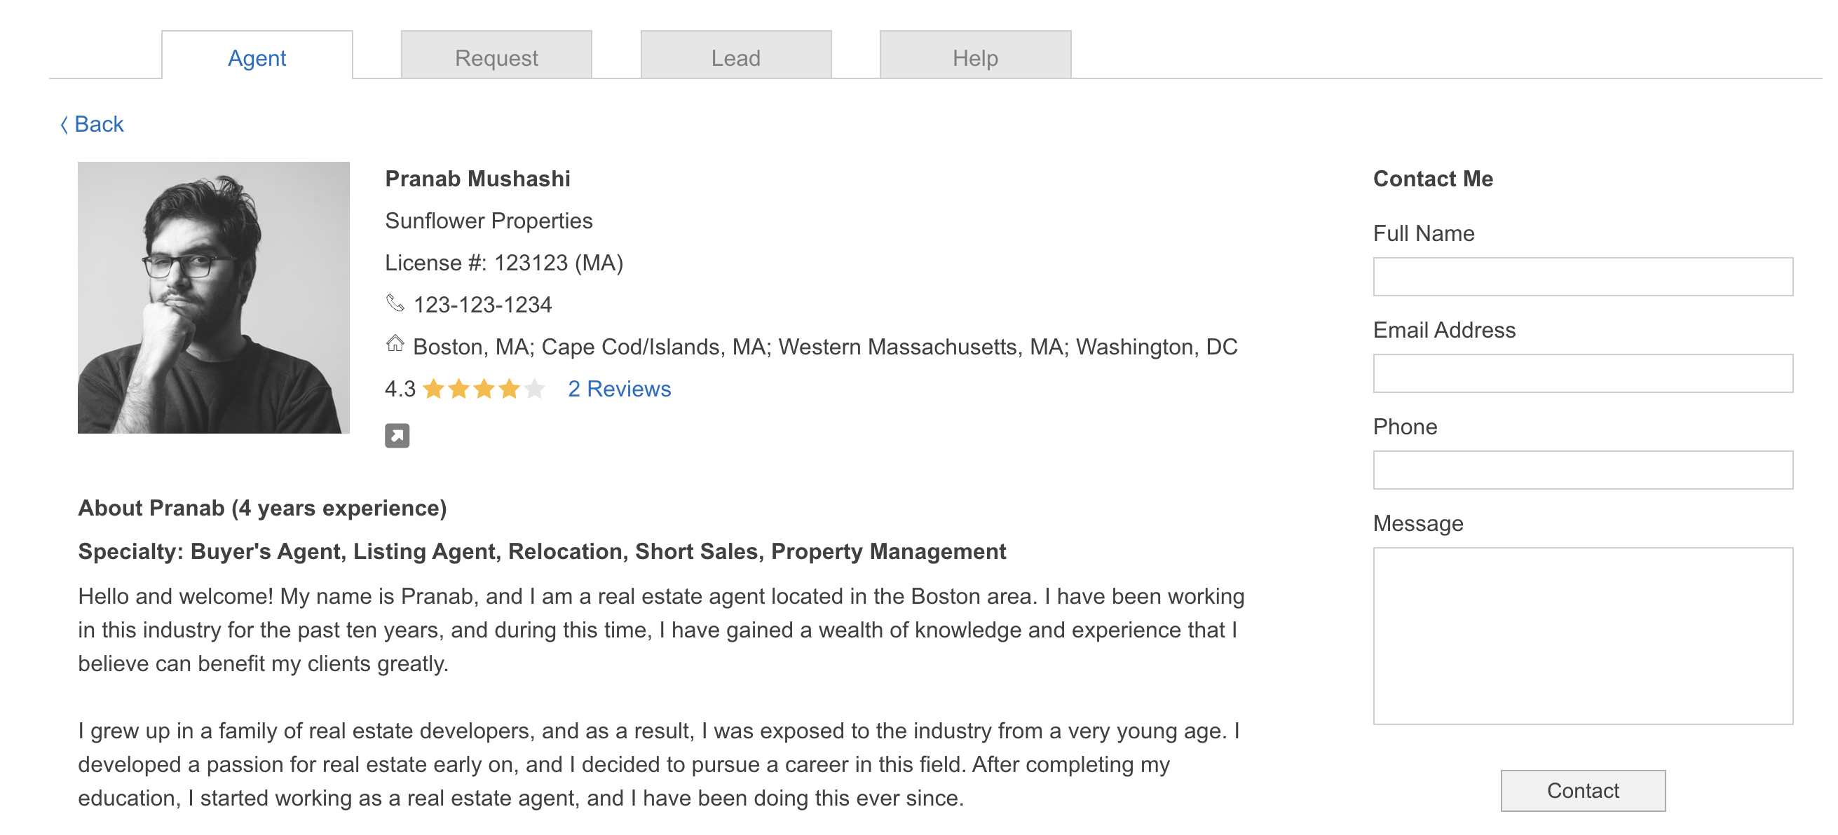Click Pranab Mushashi's profile photo

pyautogui.click(x=213, y=297)
